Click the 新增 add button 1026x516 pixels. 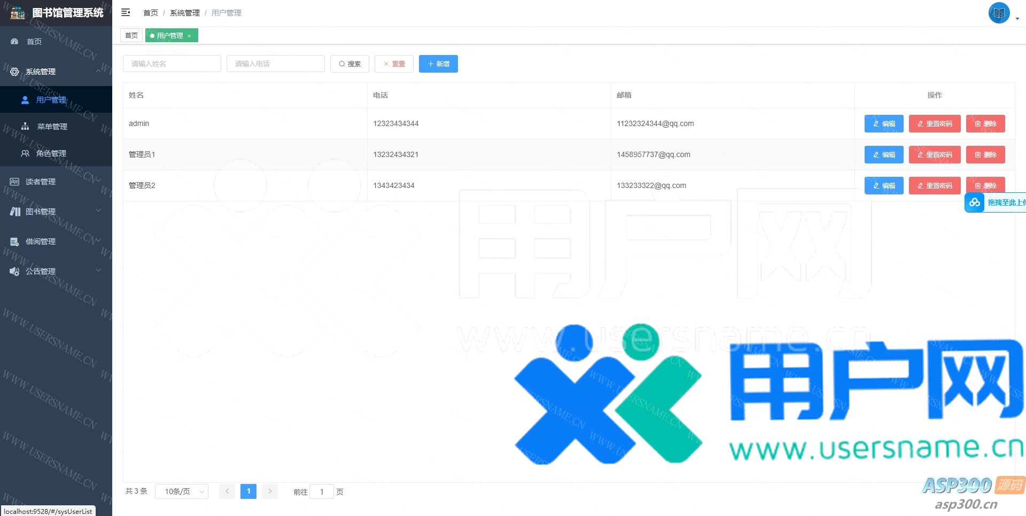click(438, 64)
